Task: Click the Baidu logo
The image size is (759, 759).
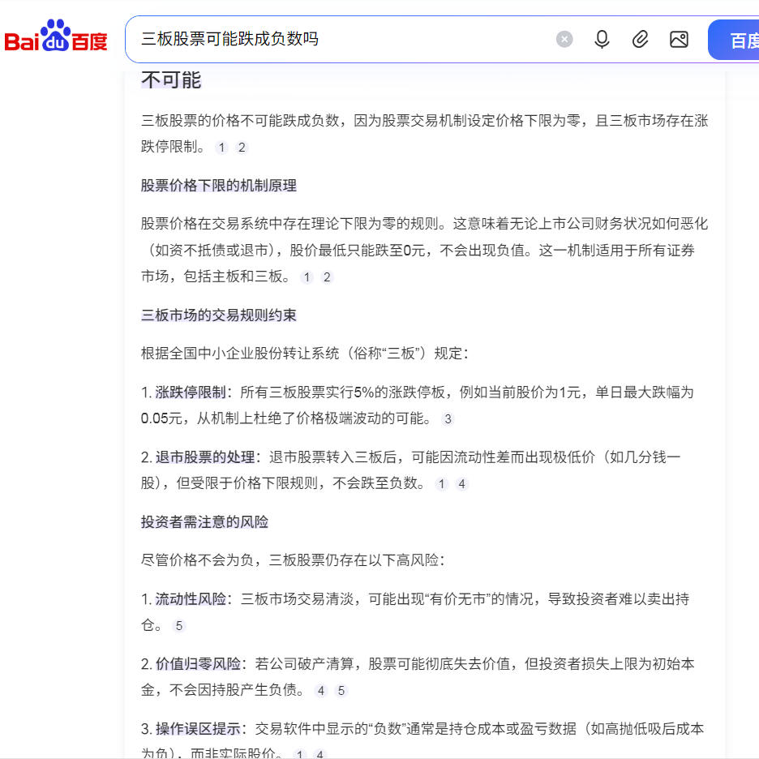Action: (56, 37)
